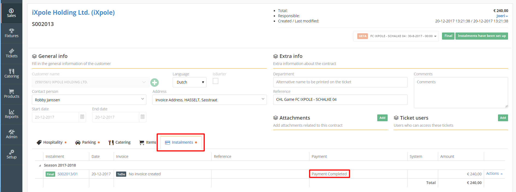Click the Reference input field
This screenshot has width=516, height=192.
pyautogui.click(x=340, y=100)
